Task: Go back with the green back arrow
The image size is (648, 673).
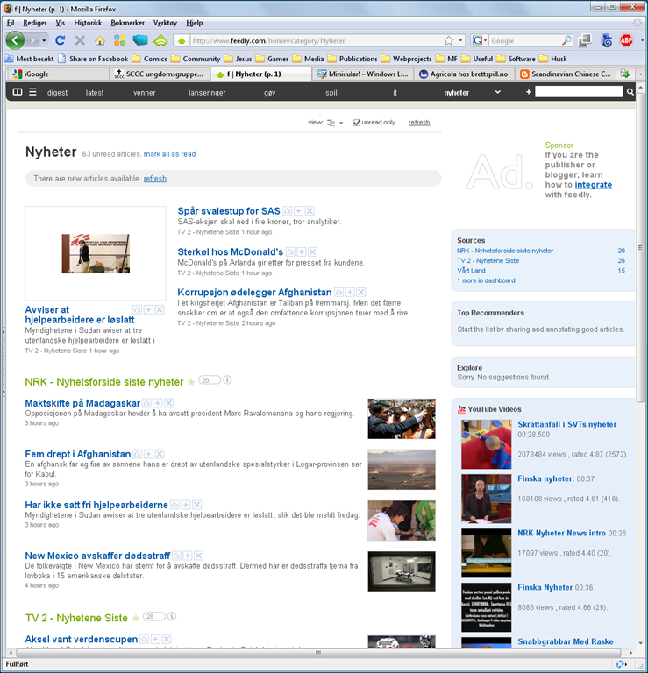Action: tap(15, 41)
